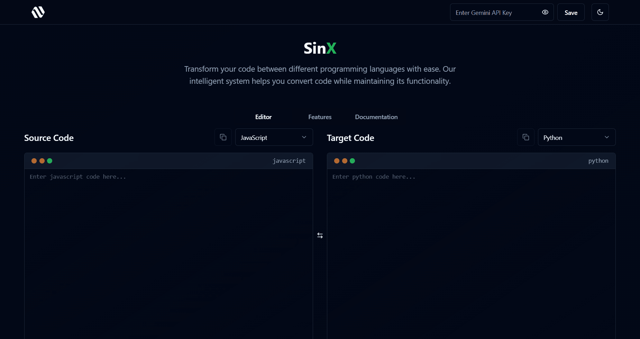This screenshot has width=640, height=339.
Task: Click the SinX striped logo icon
Action: 38,12
